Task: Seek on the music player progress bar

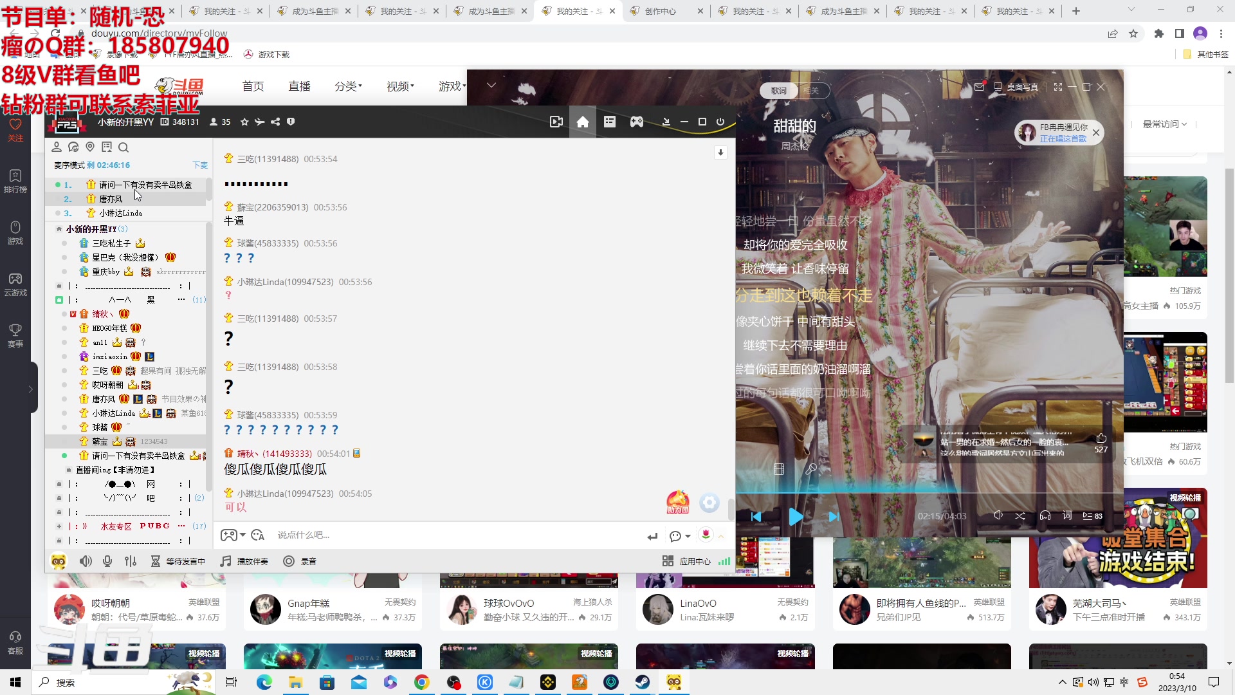Action: [929, 493]
